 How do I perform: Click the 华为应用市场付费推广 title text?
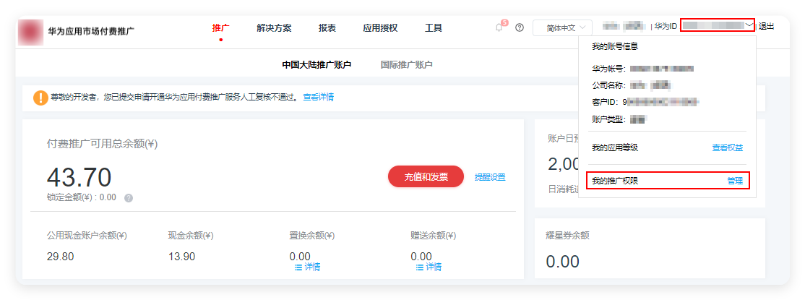point(91,31)
